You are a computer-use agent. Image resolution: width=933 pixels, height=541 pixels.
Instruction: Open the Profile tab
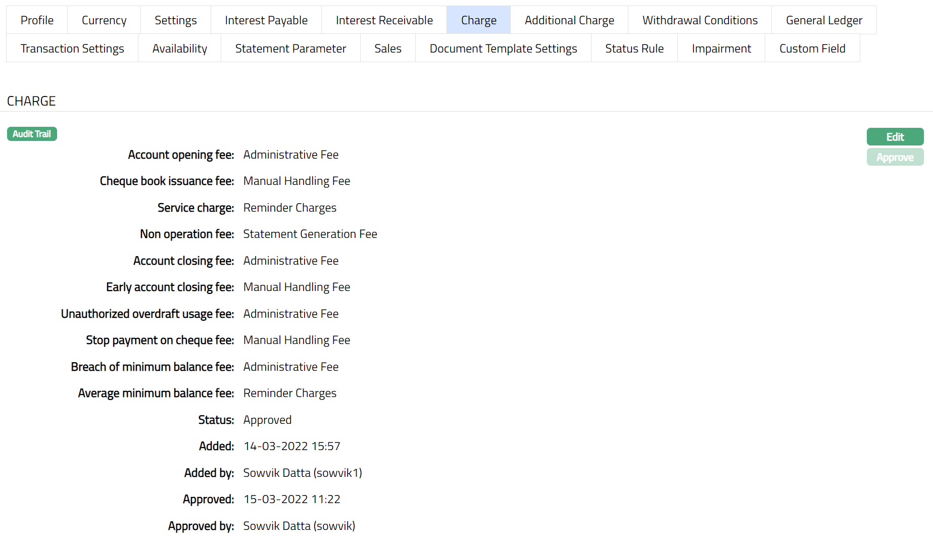[37, 20]
